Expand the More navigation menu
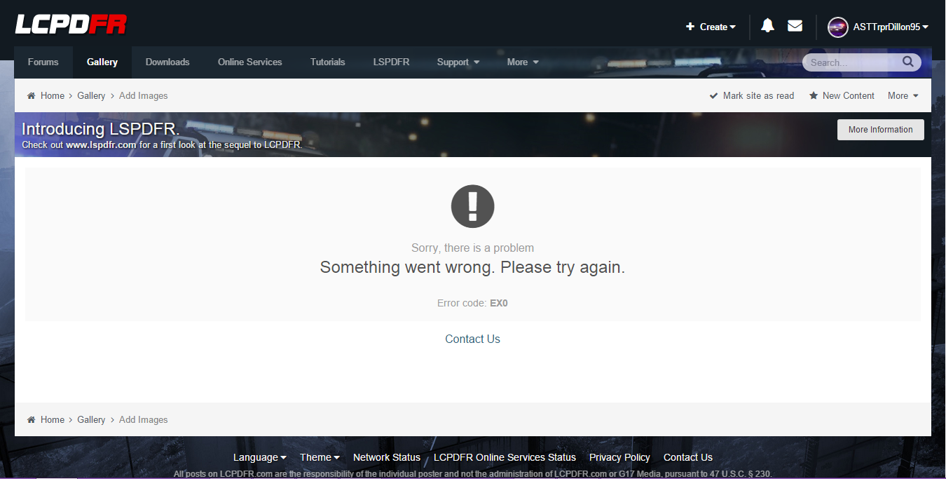Image resolution: width=946 pixels, height=479 pixels. (x=523, y=62)
